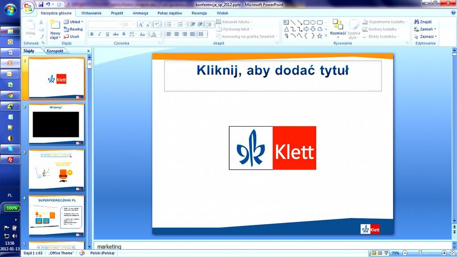Open the Rozmieść arrange menu
The width and height of the screenshot is (457, 257).
click(338, 29)
